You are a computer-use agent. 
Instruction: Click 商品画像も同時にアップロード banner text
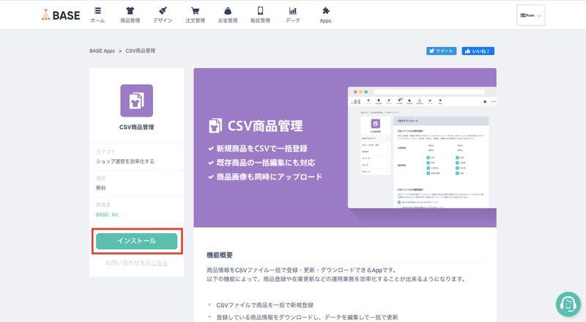[x=270, y=177]
